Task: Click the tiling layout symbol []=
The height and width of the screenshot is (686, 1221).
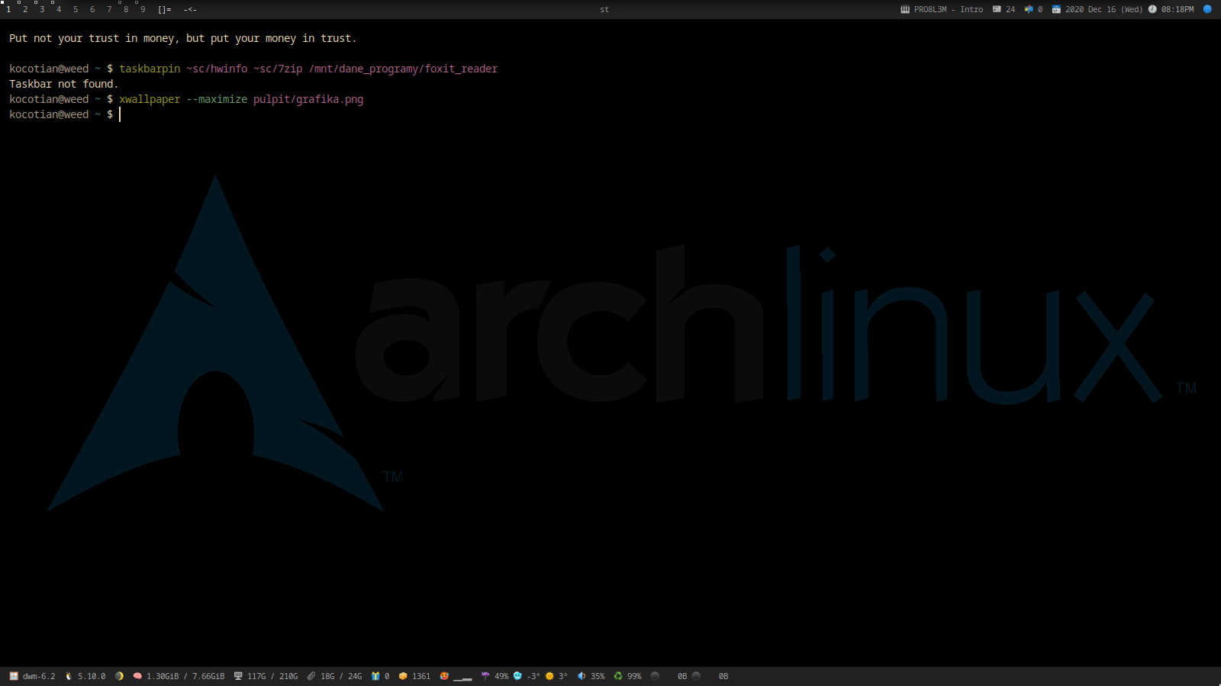Action: 165,9
